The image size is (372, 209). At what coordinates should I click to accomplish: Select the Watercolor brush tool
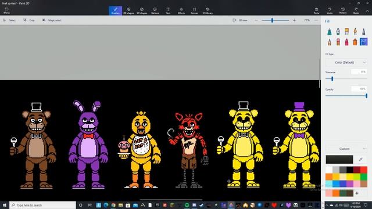355,31
